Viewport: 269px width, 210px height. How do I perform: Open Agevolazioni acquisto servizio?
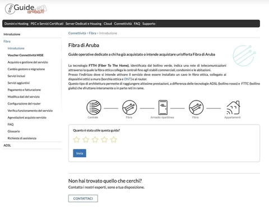27,117
